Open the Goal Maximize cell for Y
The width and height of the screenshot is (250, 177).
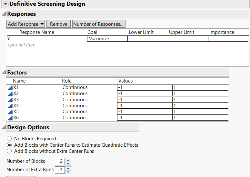107,39
